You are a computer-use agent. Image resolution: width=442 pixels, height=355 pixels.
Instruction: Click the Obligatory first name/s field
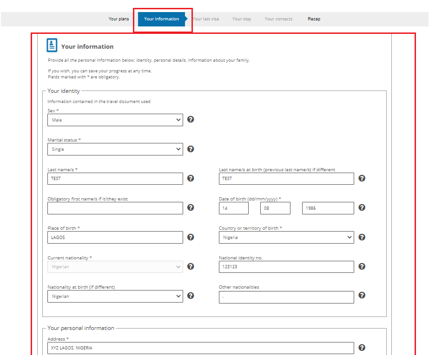[115, 208]
